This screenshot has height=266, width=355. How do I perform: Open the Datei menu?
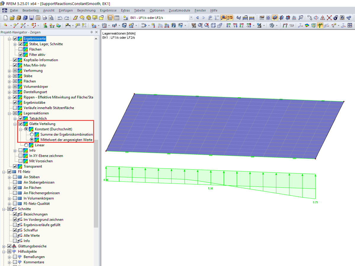pos(14,10)
